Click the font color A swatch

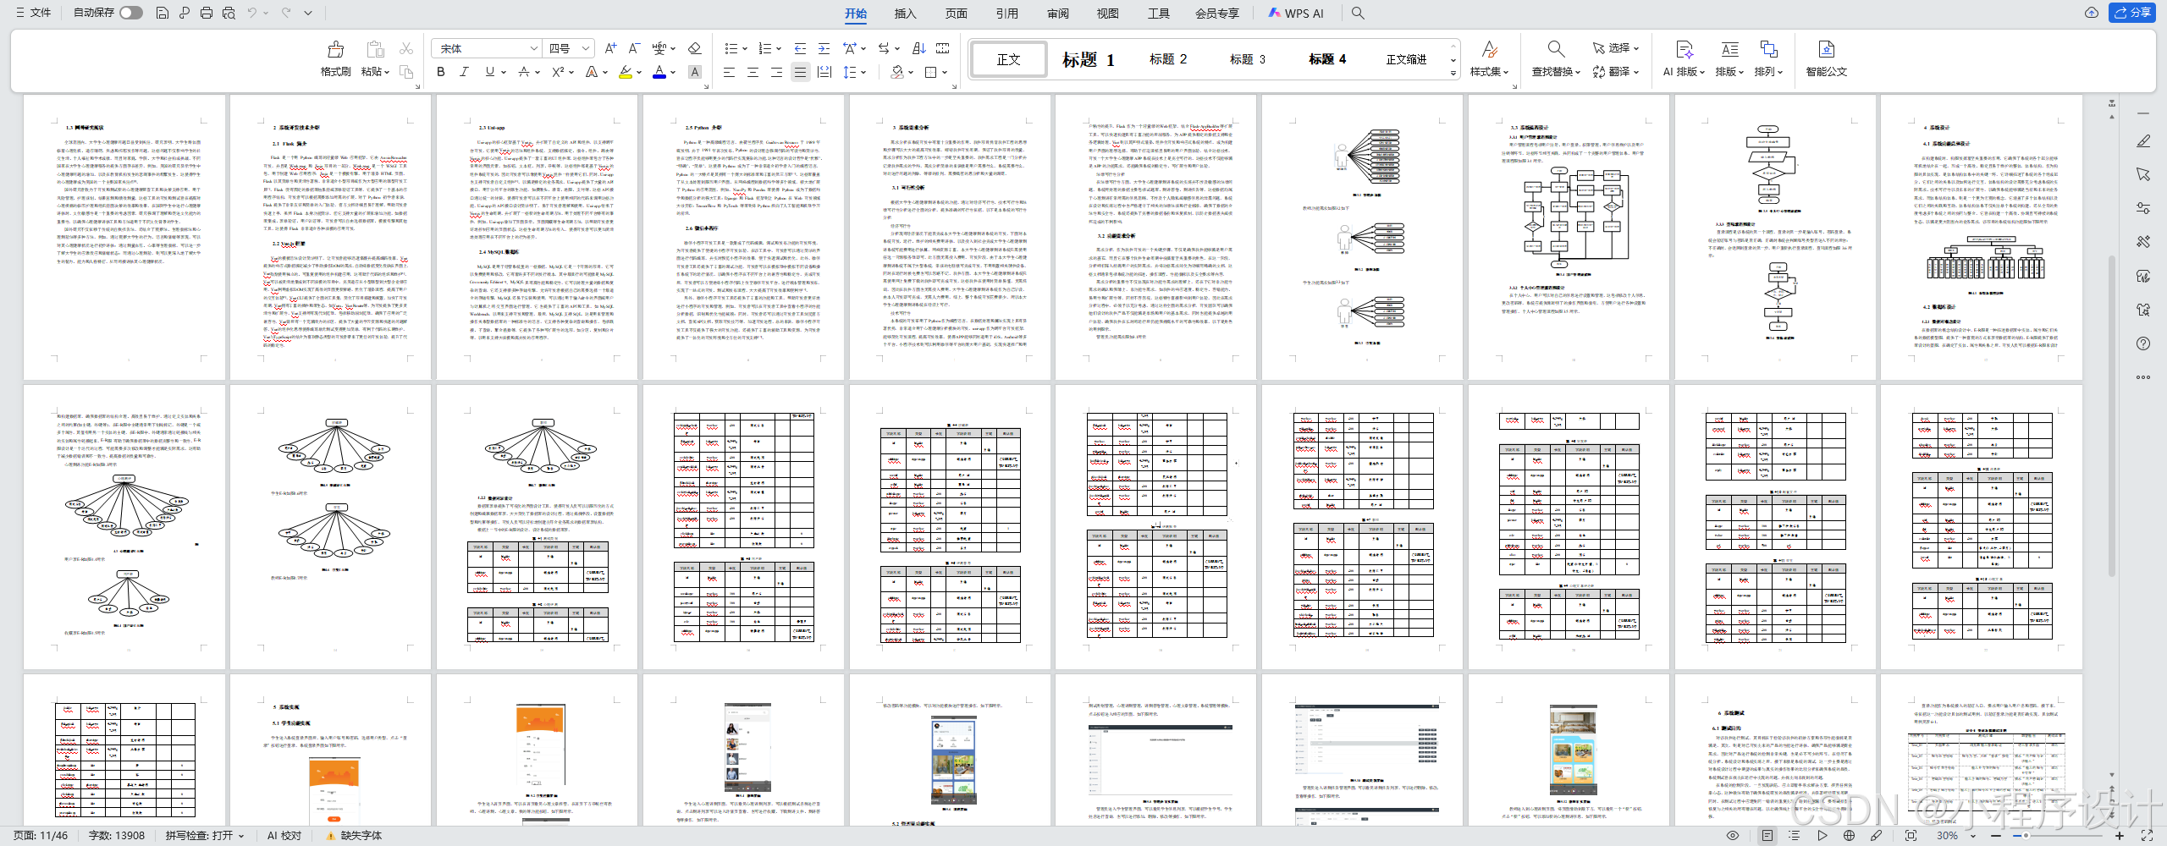[659, 72]
